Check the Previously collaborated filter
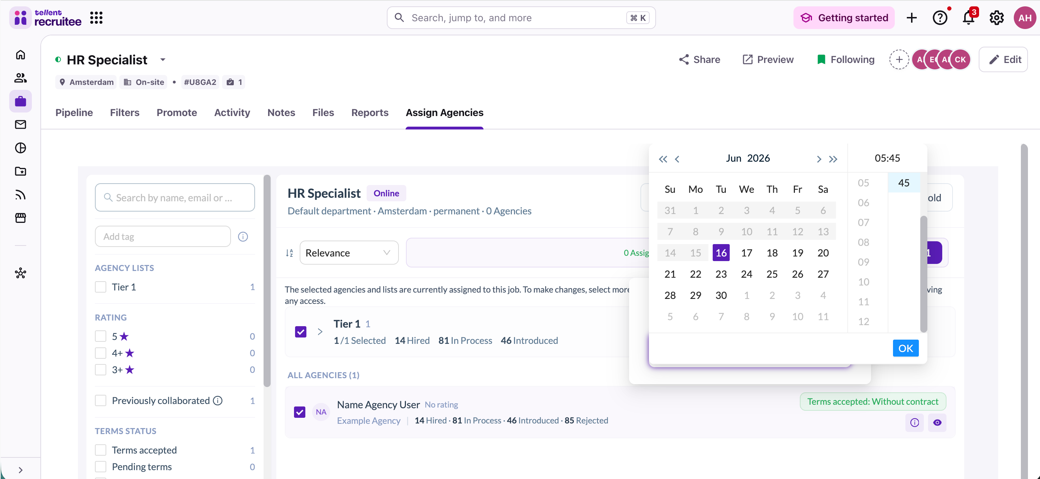This screenshot has height=479, width=1040. 101,400
